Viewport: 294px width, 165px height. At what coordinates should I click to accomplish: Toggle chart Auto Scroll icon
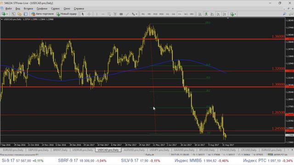218,14
